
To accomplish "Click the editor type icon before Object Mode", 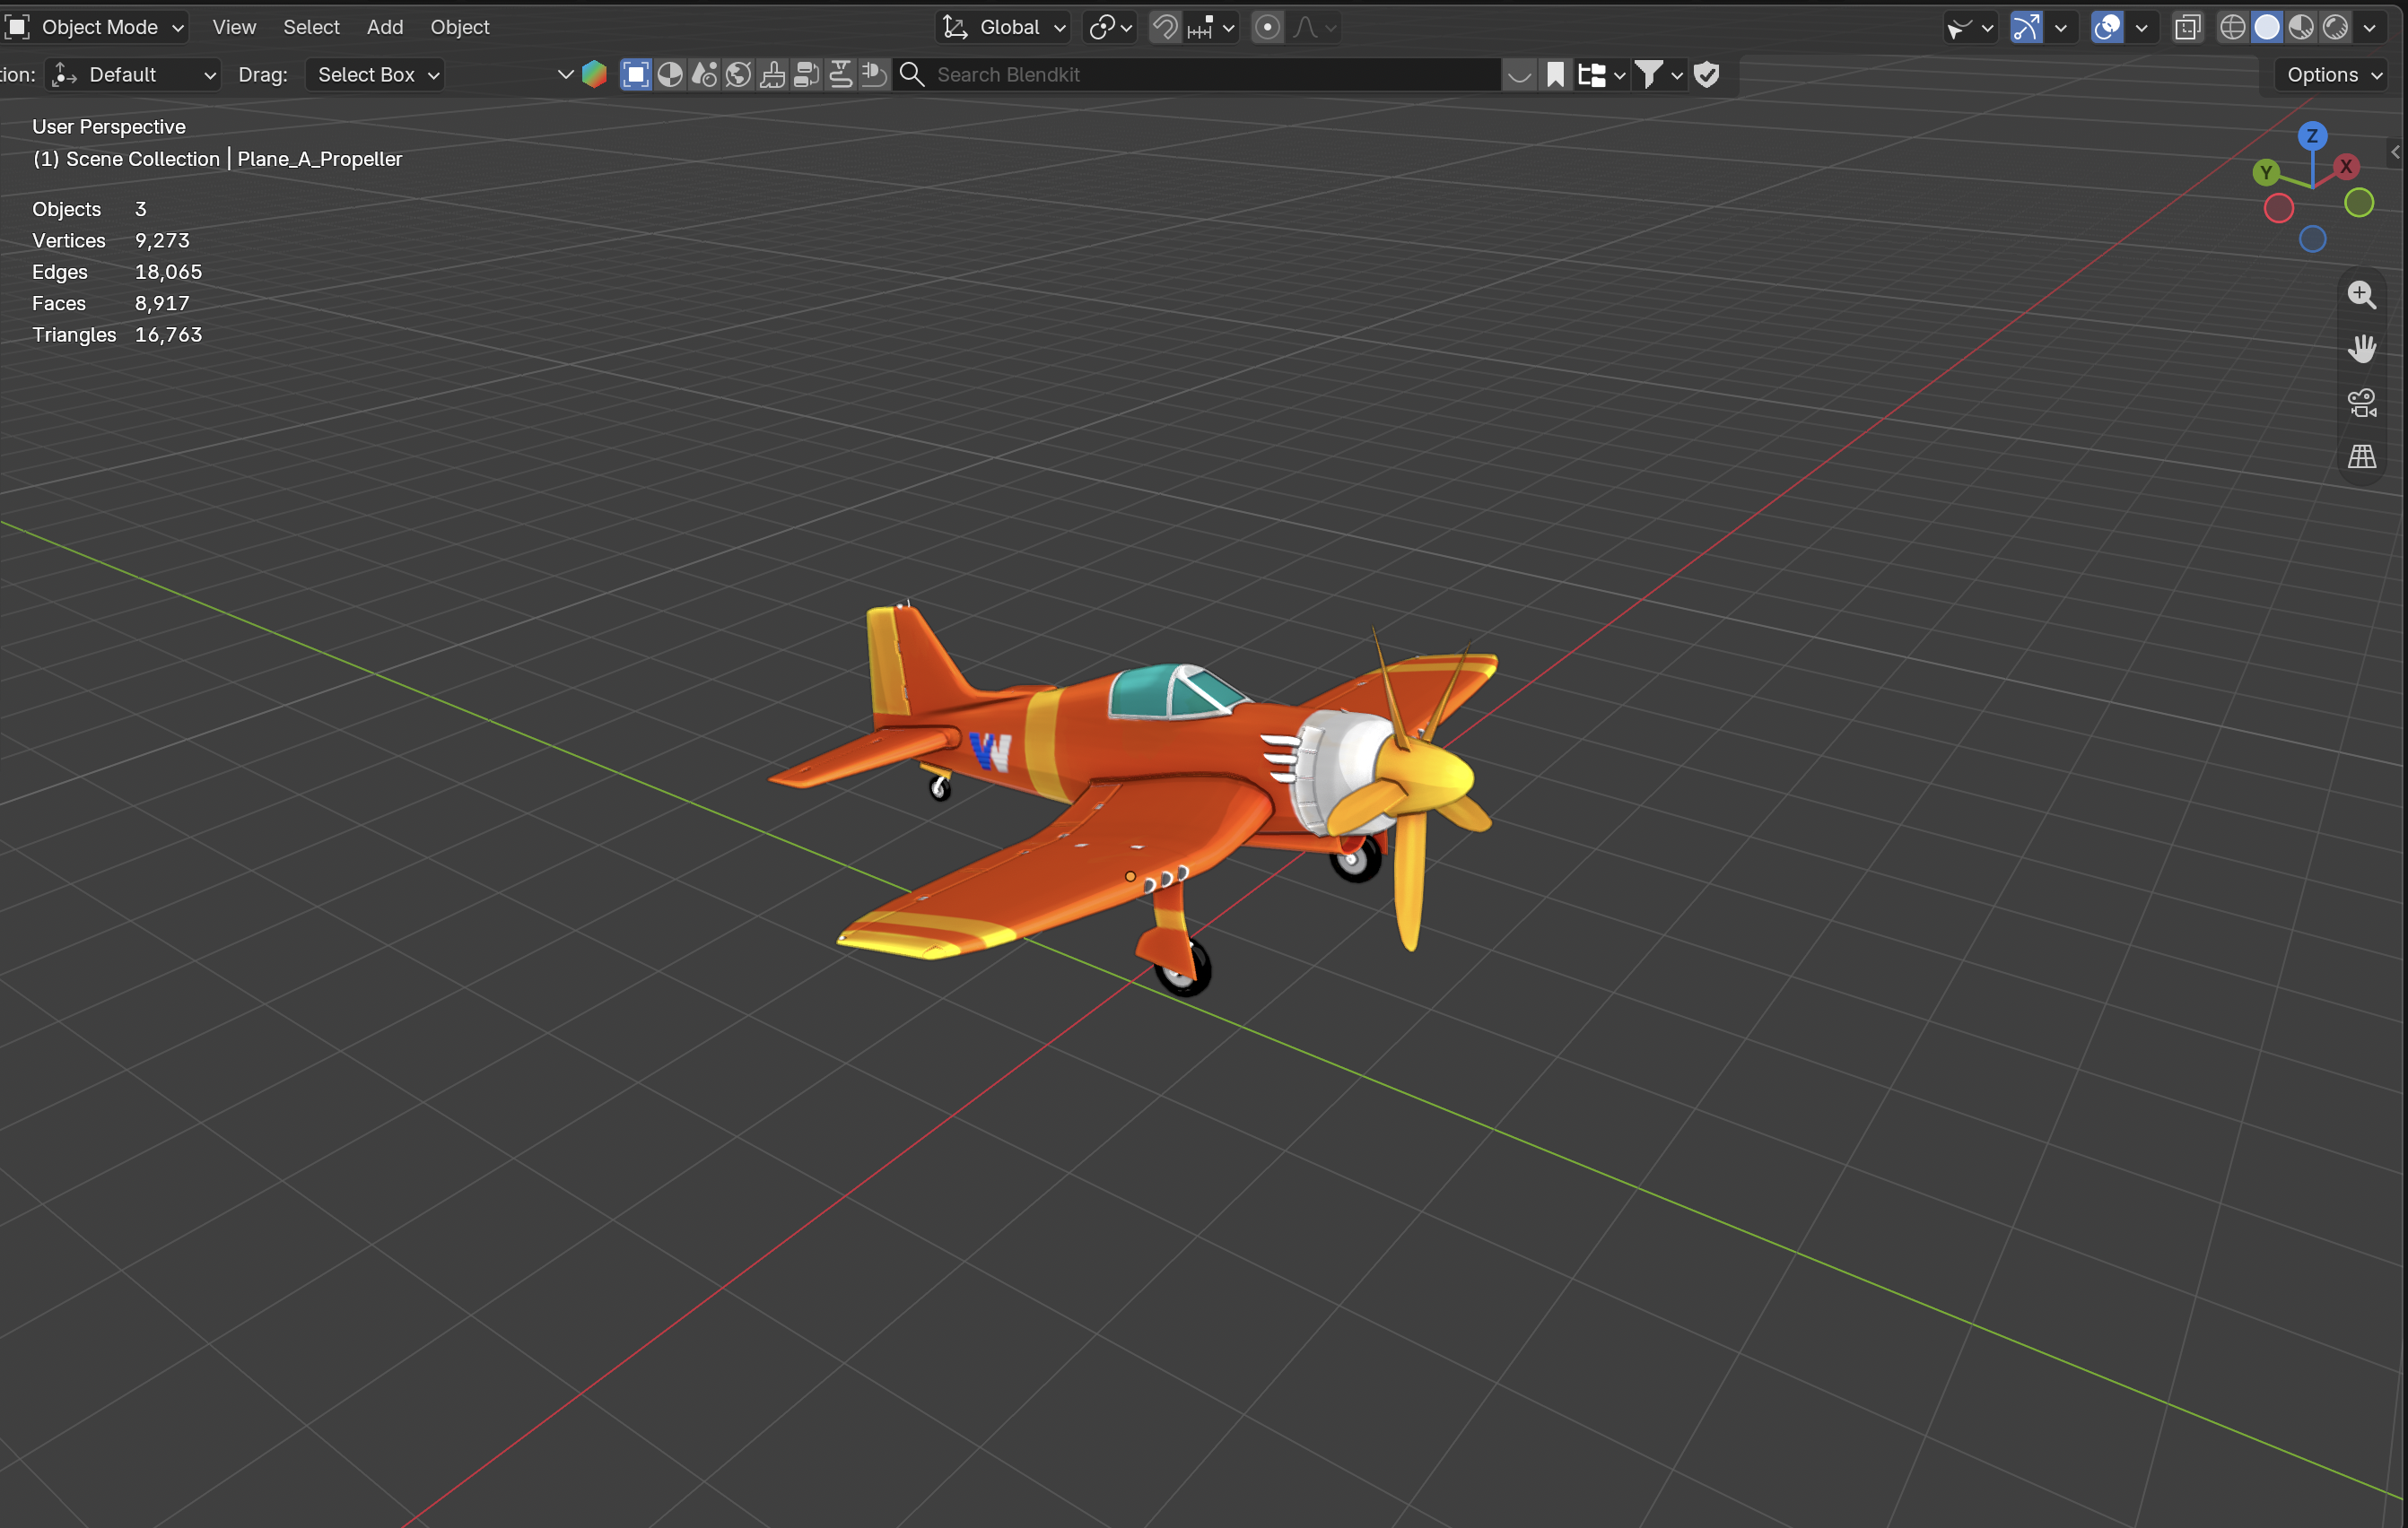I will coord(17,27).
